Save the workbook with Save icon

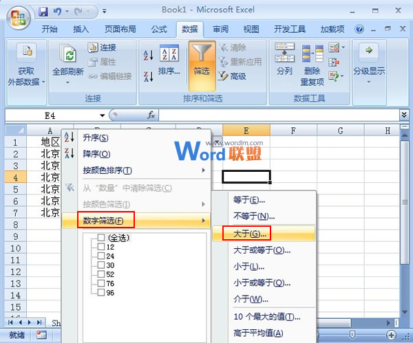click(43, 12)
